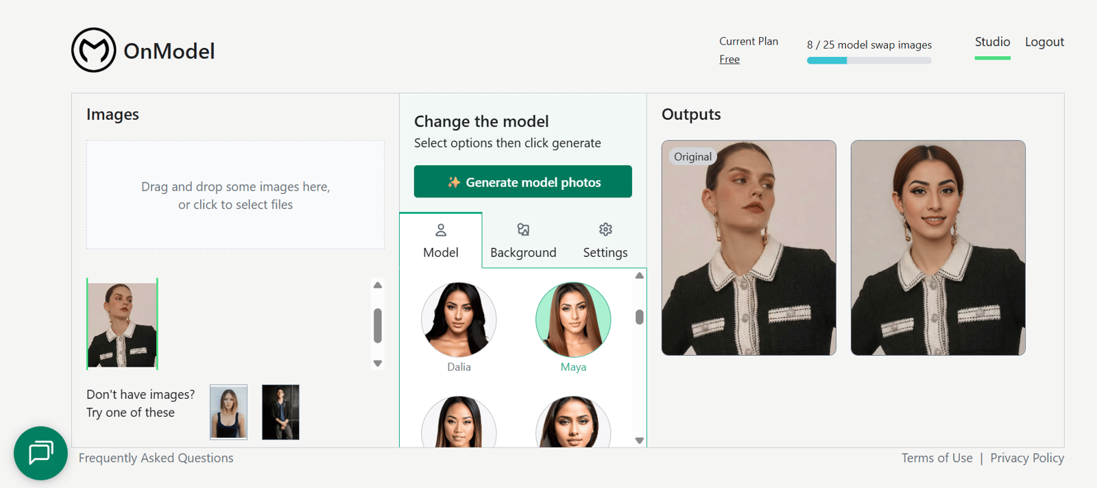The height and width of the screenshot is (488, 1097).
Task: Click the model list scrollbar thumb
Action: [x=639, y=317]
